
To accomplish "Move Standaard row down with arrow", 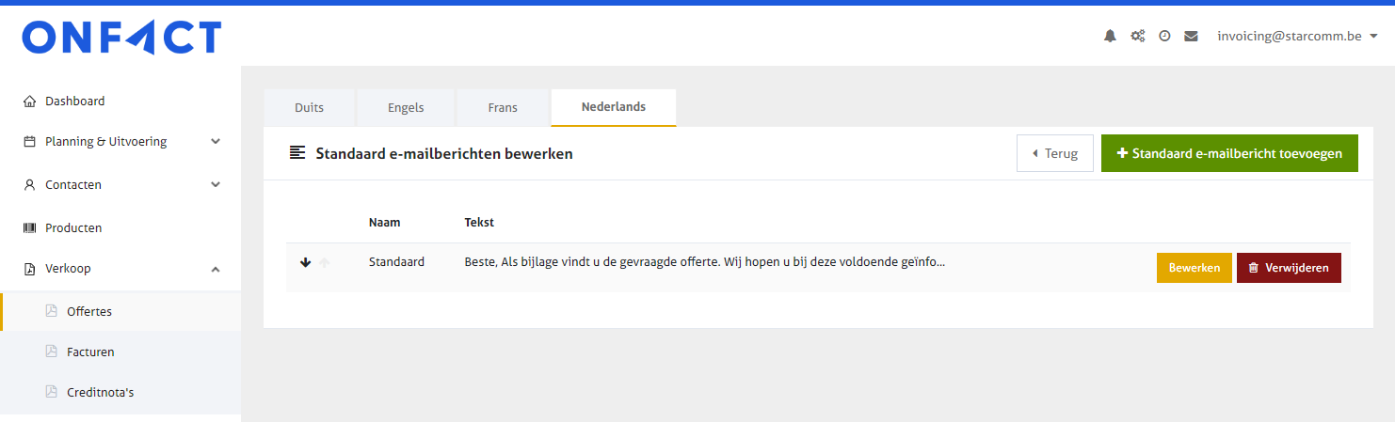I will (x=305, y=263).
